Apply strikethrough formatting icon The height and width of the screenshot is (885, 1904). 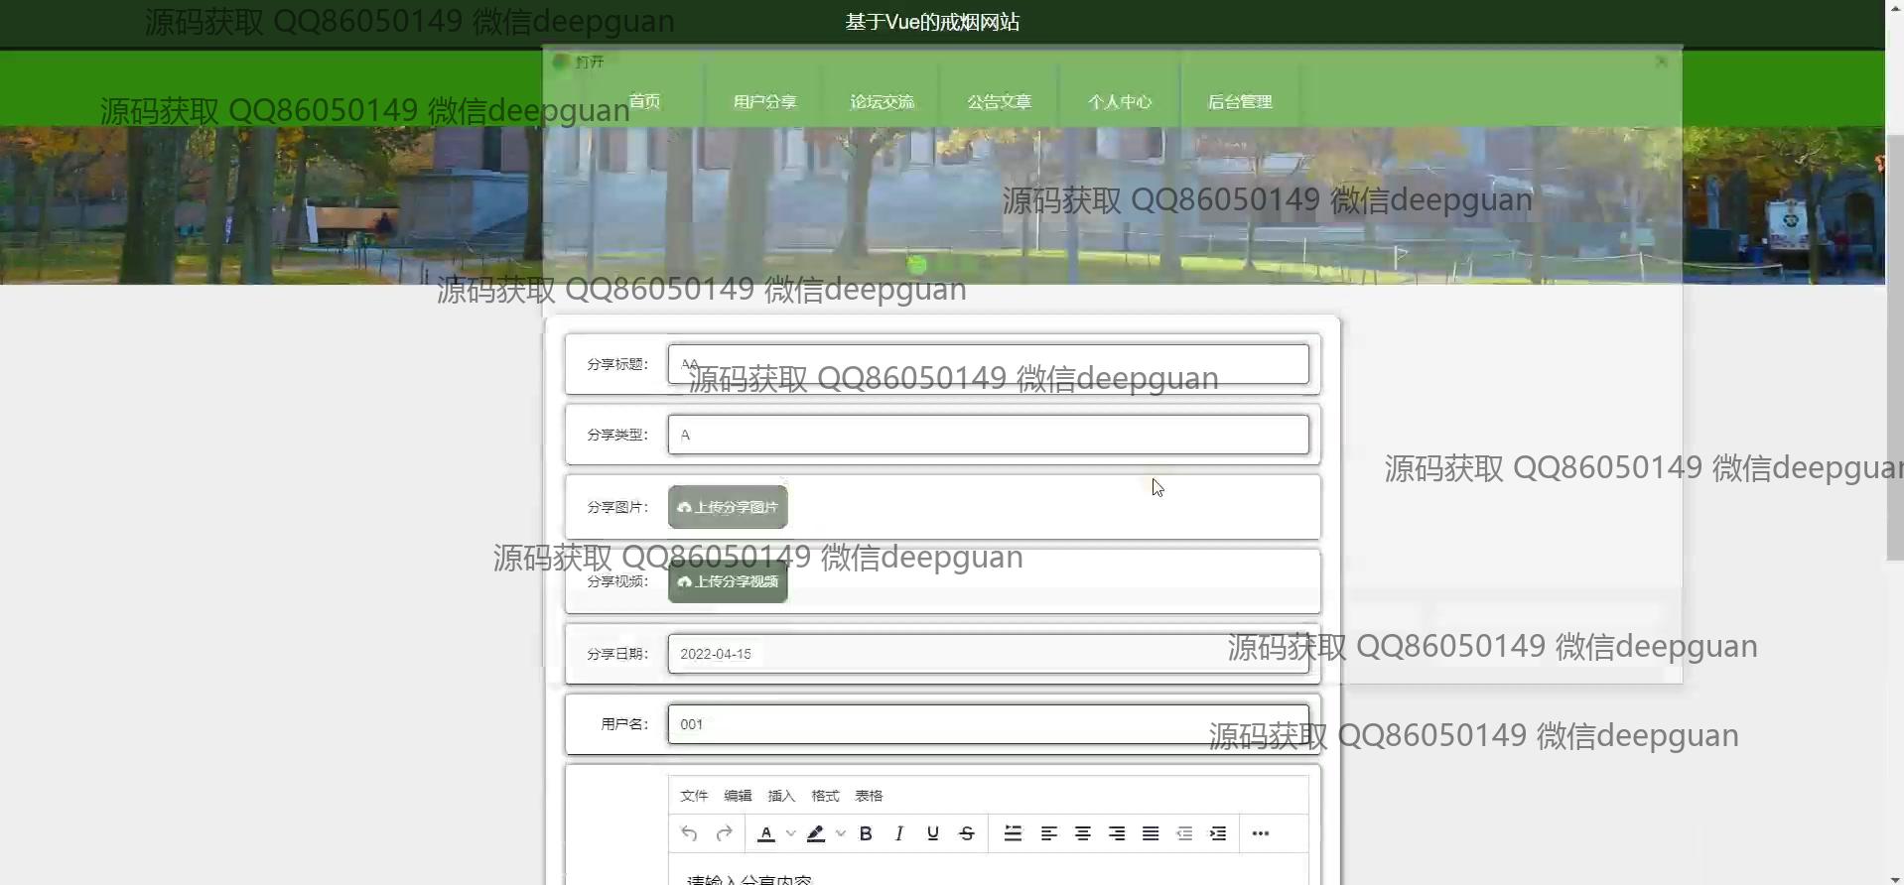[x=966, y=833]
